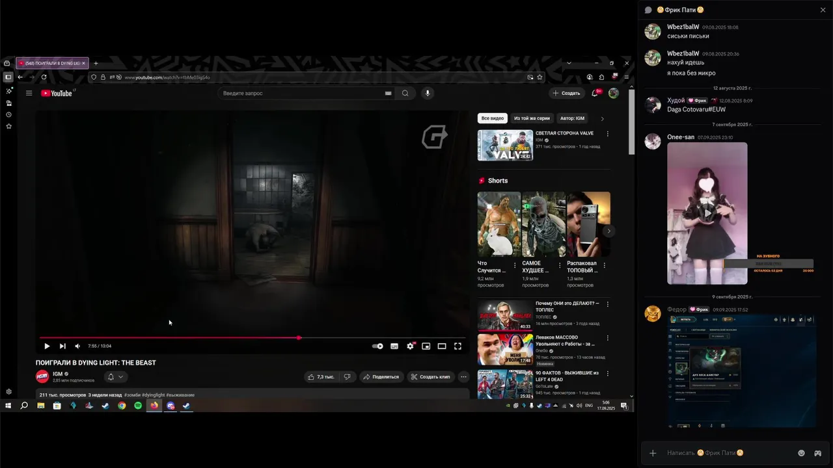Open the browser history sidebar clock icon
The width and height of the screenshot is (833, 468).
point(8,114)
